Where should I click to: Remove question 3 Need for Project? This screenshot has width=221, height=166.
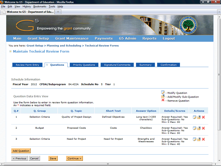[x=203, y=139]
